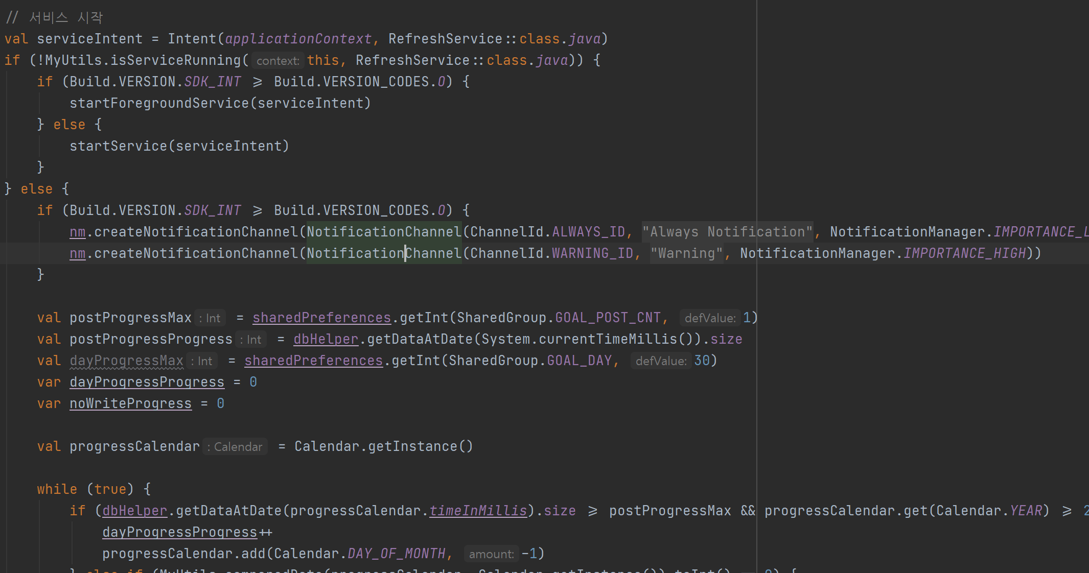
Task: Click the GOAL_POST_CNT constant
Action: point(608,318)
